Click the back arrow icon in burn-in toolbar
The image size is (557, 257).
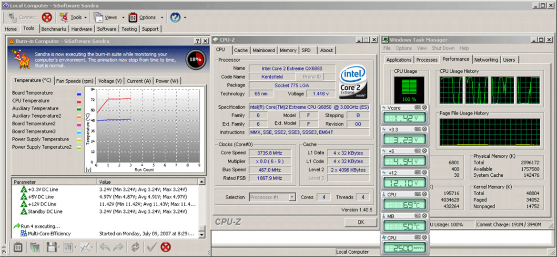(105, 247)
